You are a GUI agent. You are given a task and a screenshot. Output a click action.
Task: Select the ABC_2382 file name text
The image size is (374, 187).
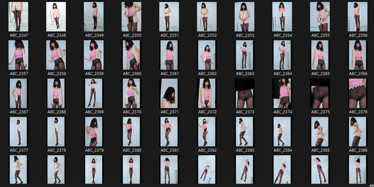click(207, 150)
